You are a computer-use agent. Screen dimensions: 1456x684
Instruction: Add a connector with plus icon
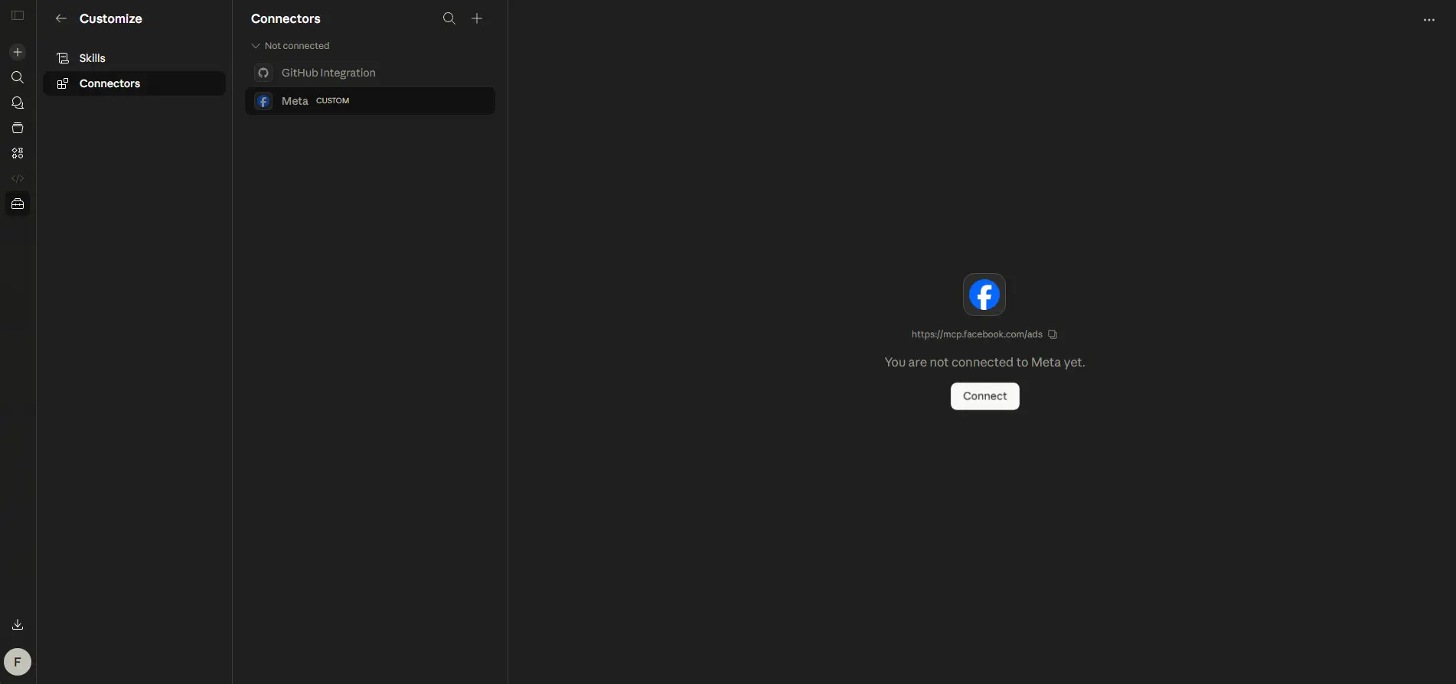[477, 18]
